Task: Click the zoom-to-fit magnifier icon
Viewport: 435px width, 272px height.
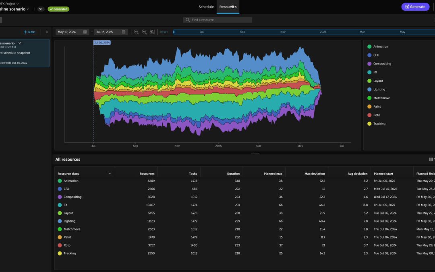Action: pos(152,32)
